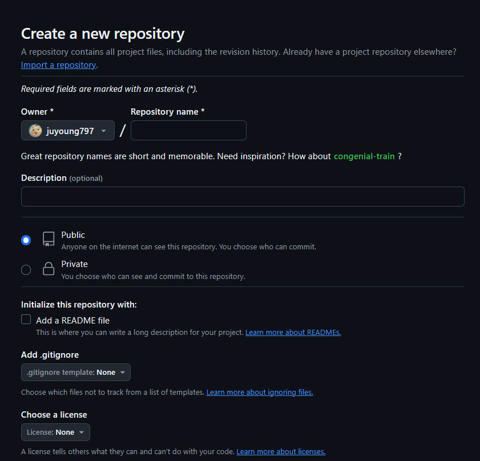Viewport: 480px width, 461px height.
Task: Focus the Description input field
Action: [x=243, y=196]
